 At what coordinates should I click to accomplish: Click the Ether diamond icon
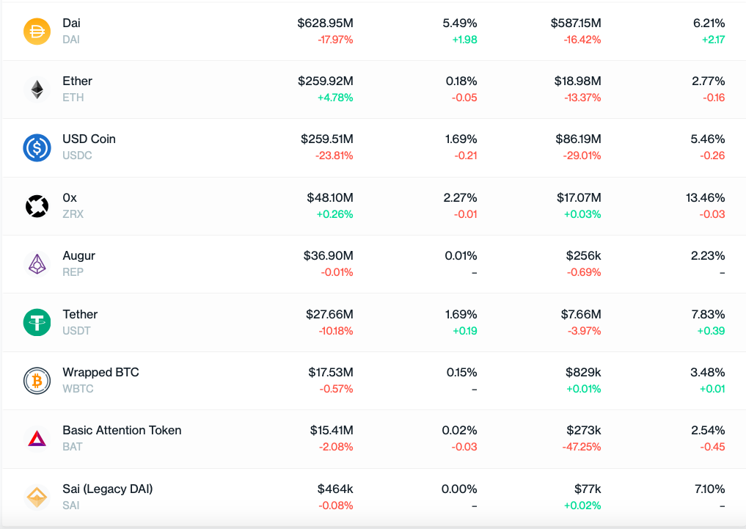(x=37, y=90)
